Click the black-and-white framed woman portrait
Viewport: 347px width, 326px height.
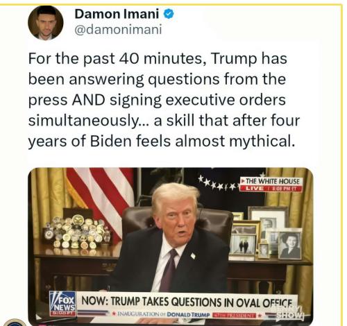point(290,246)
